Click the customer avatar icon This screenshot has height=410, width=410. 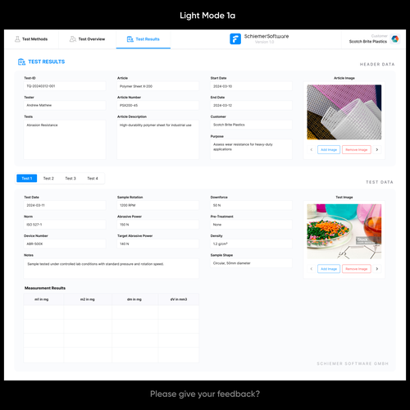395,39
